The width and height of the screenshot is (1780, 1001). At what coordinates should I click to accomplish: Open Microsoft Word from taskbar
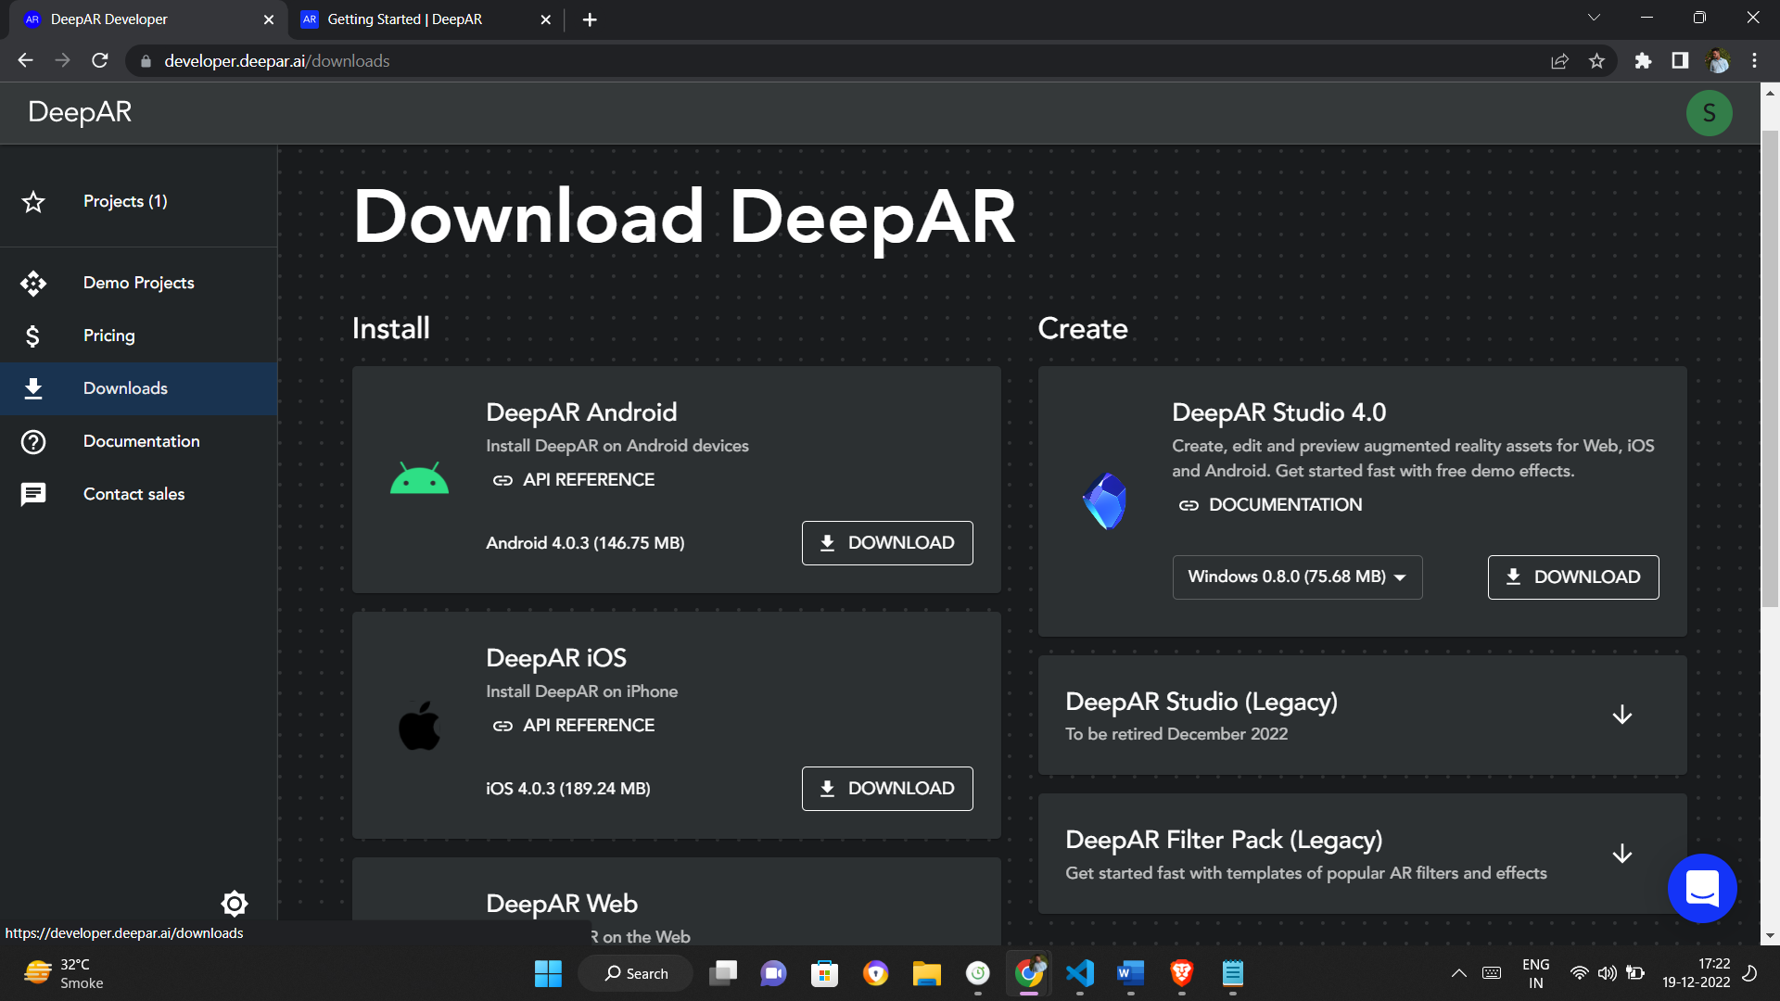tap(1130, 973)
